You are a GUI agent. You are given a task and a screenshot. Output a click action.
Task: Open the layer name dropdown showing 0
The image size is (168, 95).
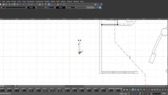[26, 8]
